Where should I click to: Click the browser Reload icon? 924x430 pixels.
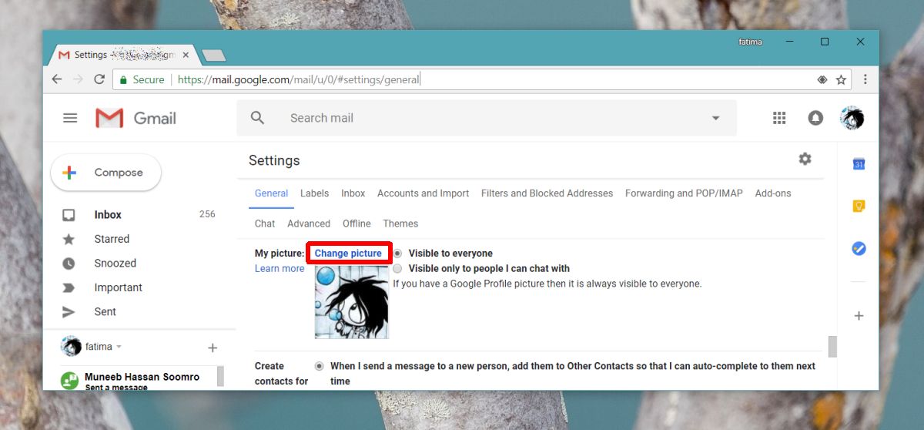coord(99,79)
